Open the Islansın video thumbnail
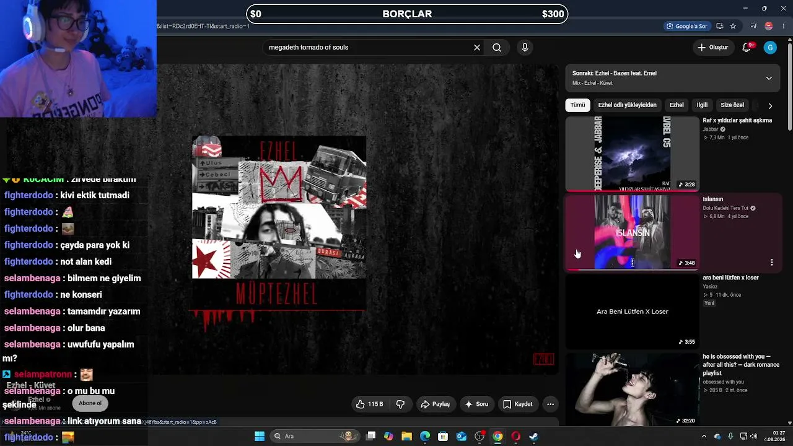 632,232
